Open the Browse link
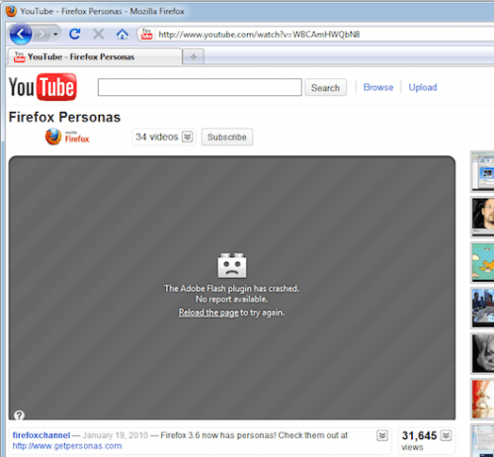The width and height of the screenshot is (494, 457). (378, 87)
